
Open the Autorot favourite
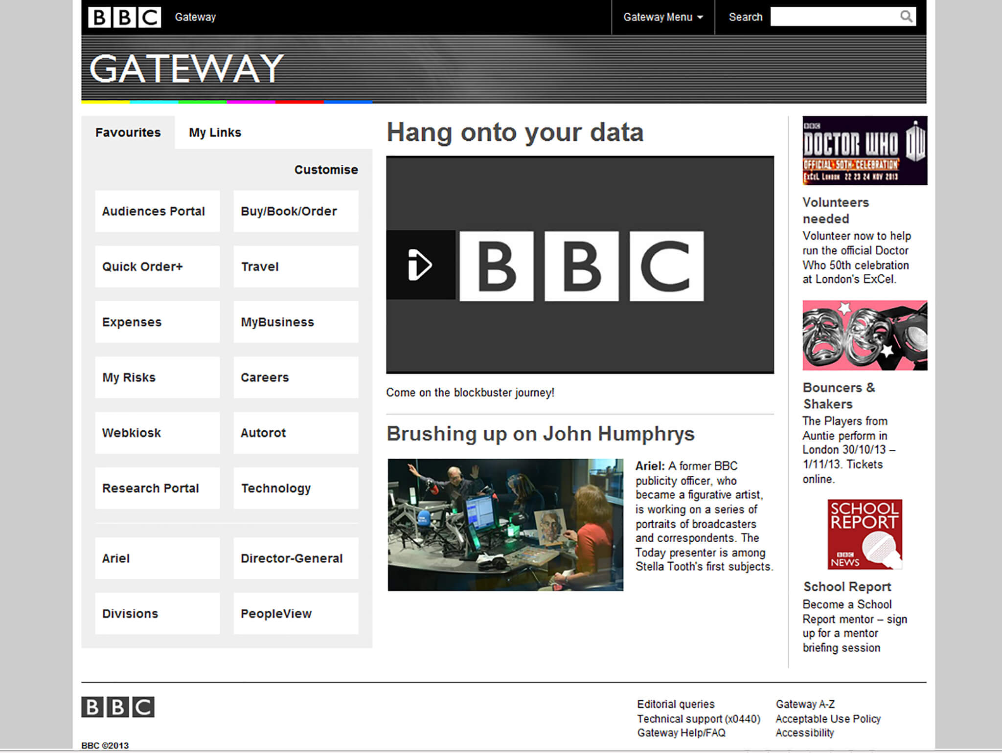pyautogui.click(x=296, y=433)
